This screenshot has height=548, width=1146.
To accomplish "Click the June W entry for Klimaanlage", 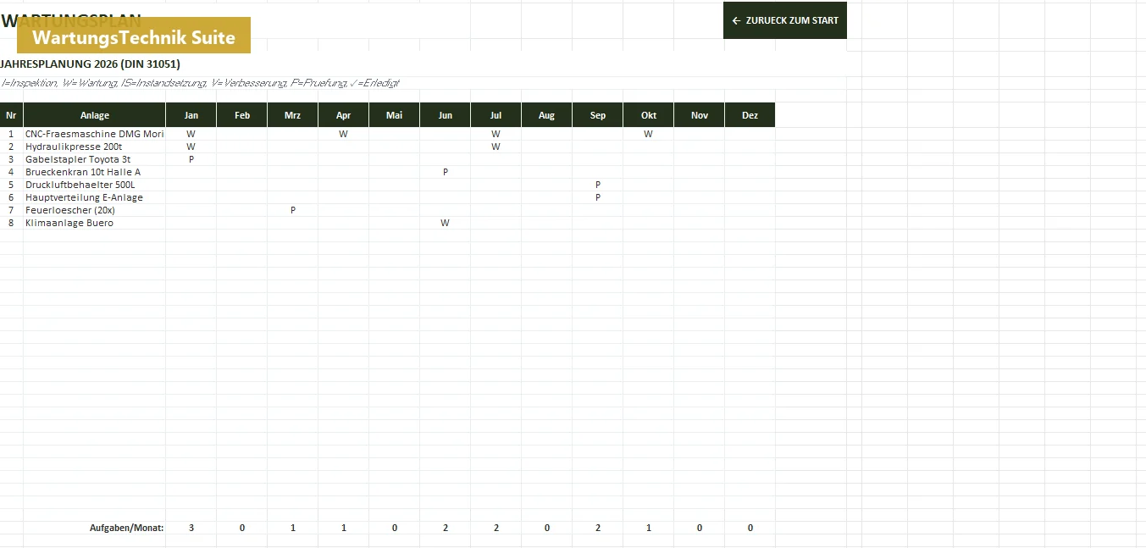I will click(x=446, y=223).
